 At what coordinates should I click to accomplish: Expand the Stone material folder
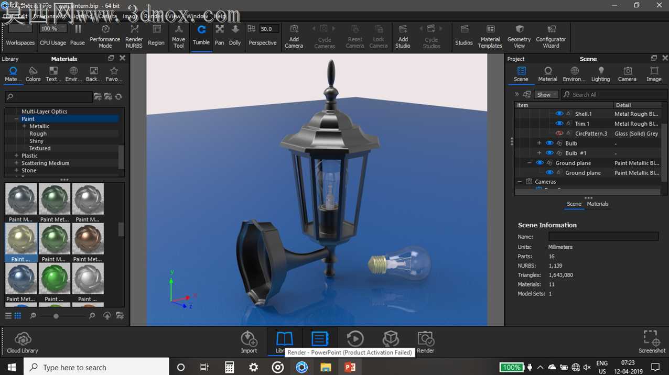tap(16, 170)
